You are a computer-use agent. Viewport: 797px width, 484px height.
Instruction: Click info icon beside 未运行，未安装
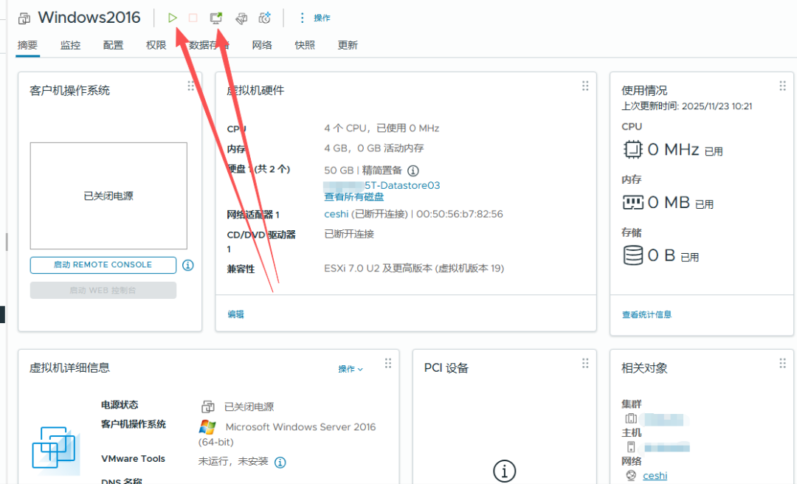point(280,462)
